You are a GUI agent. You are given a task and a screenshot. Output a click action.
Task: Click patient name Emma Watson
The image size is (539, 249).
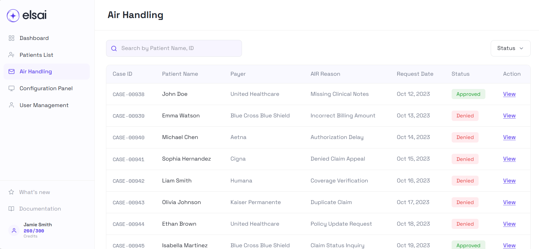181,116
